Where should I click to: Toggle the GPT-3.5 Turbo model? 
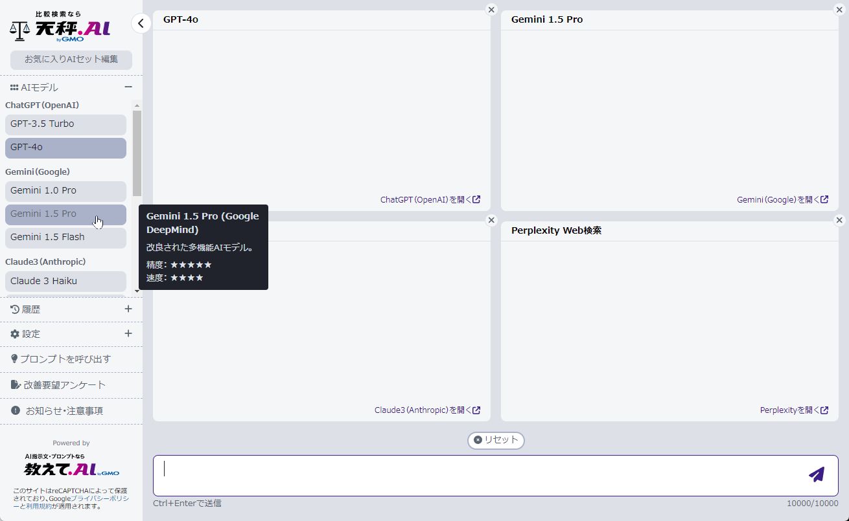65,124
